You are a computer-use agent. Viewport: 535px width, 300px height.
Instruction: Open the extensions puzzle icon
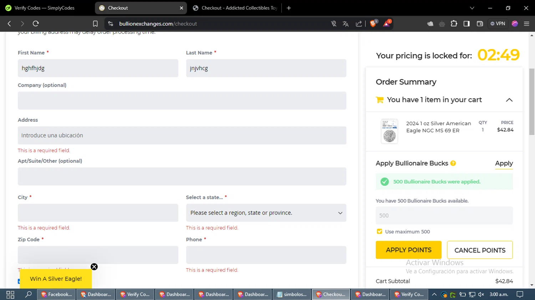point(454,23)
